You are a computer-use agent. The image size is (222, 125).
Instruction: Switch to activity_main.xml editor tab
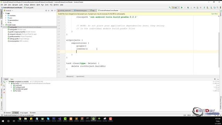click(x=65, y=10)
